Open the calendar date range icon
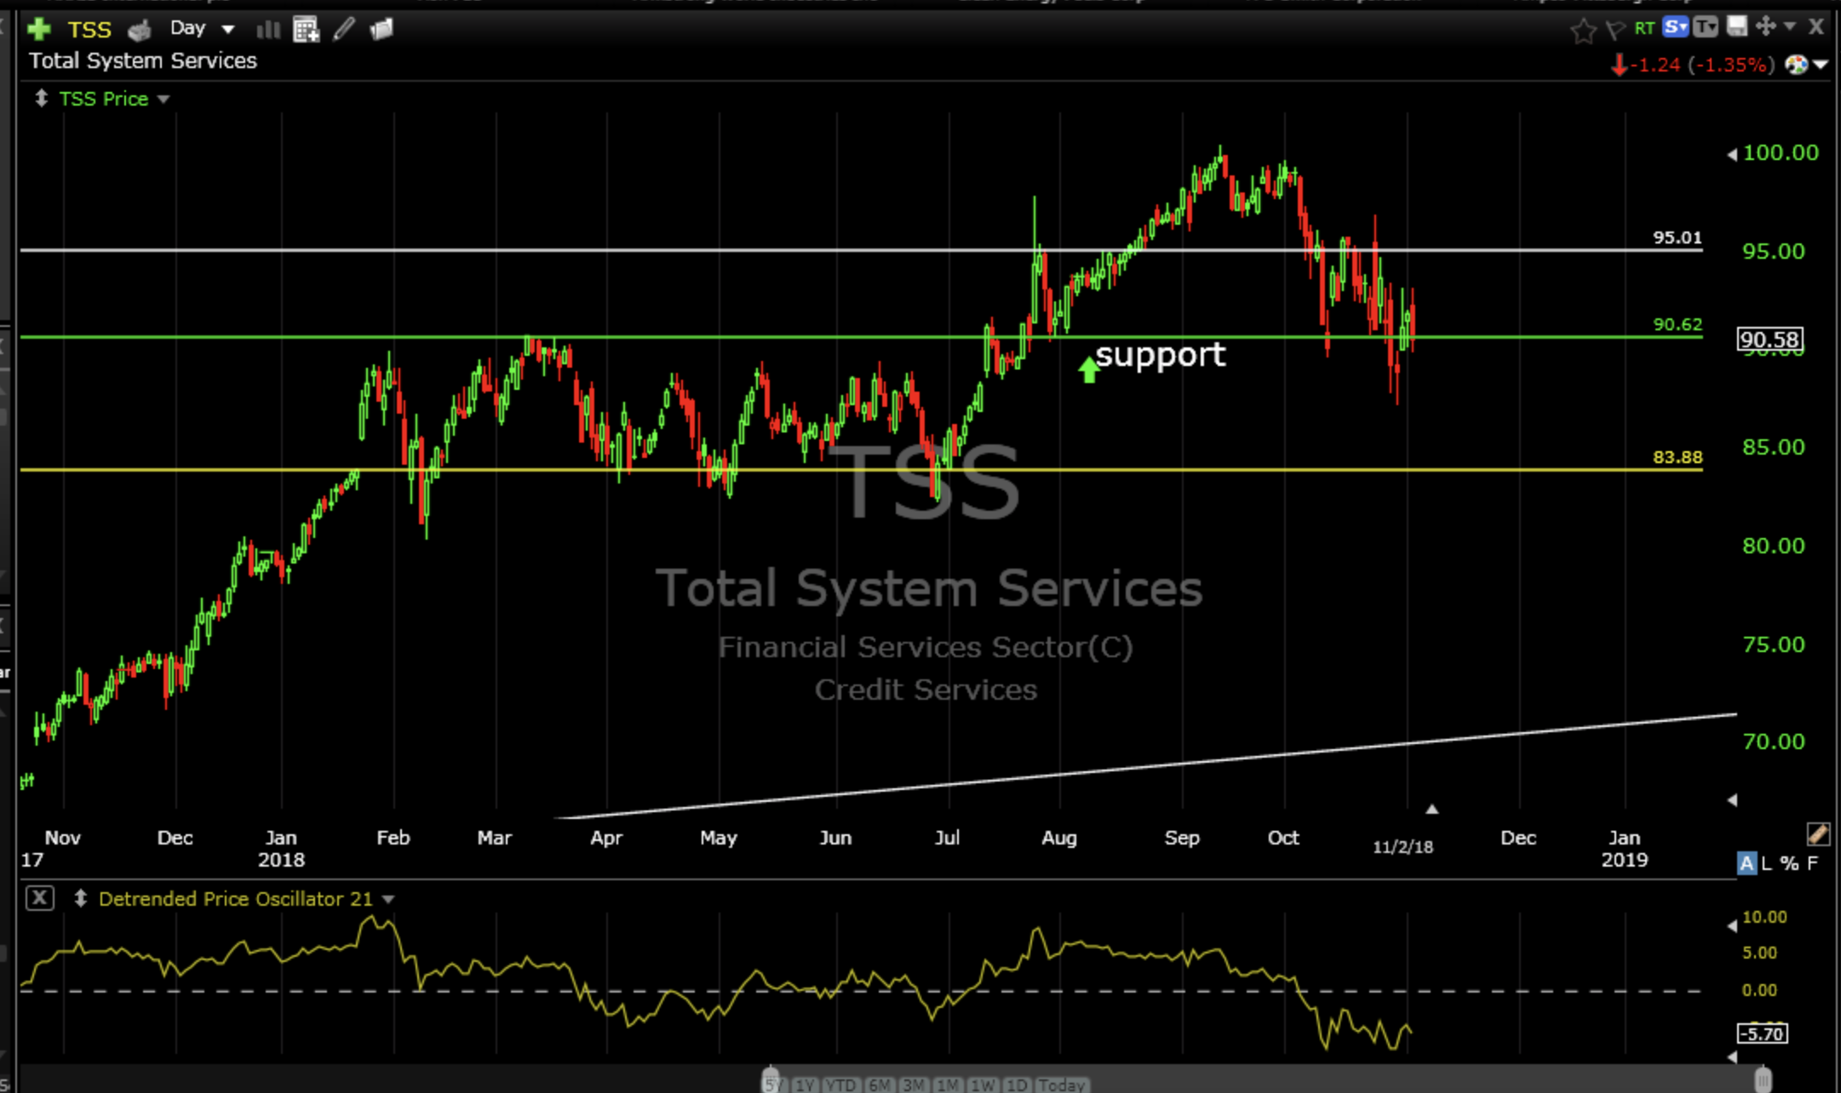The width and height of the screenshot is (1841, 1093). [305, 30]
